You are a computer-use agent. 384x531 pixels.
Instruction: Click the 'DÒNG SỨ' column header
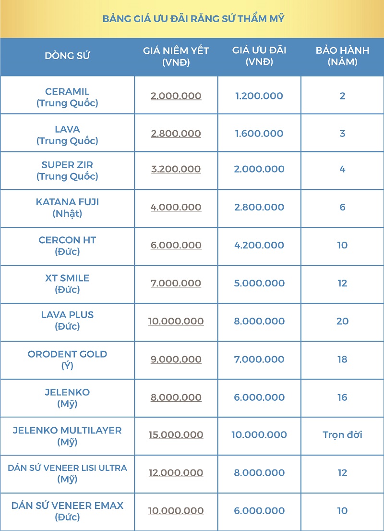pos(67,56)
